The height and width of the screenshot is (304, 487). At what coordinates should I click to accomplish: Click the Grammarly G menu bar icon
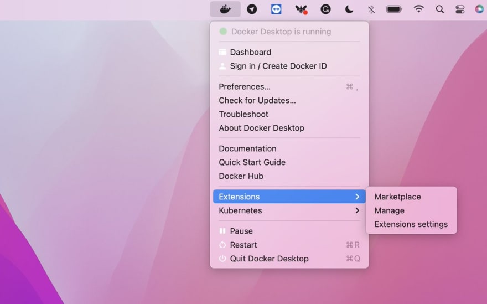click(x=325, y=9)
